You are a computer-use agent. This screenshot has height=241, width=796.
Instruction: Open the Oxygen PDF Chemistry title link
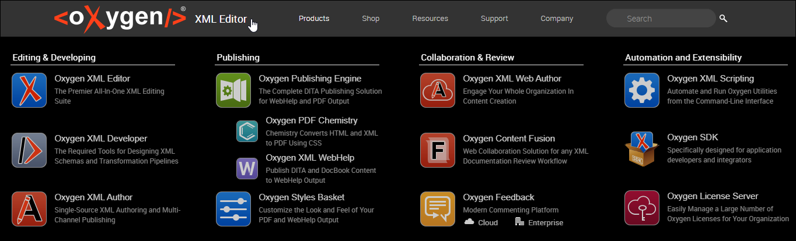[312, 120]
